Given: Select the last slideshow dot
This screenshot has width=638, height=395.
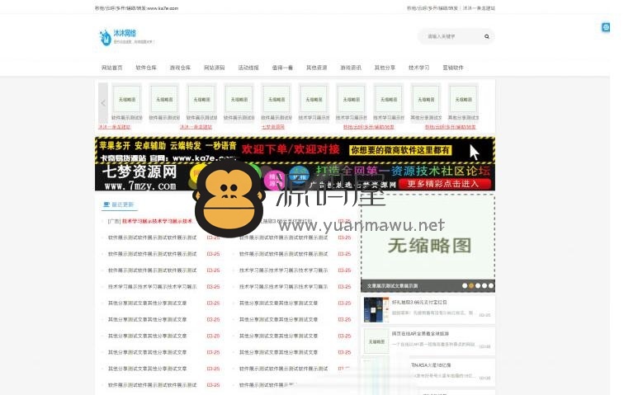Looking at the screenshot, I should (x=491, y=285).
